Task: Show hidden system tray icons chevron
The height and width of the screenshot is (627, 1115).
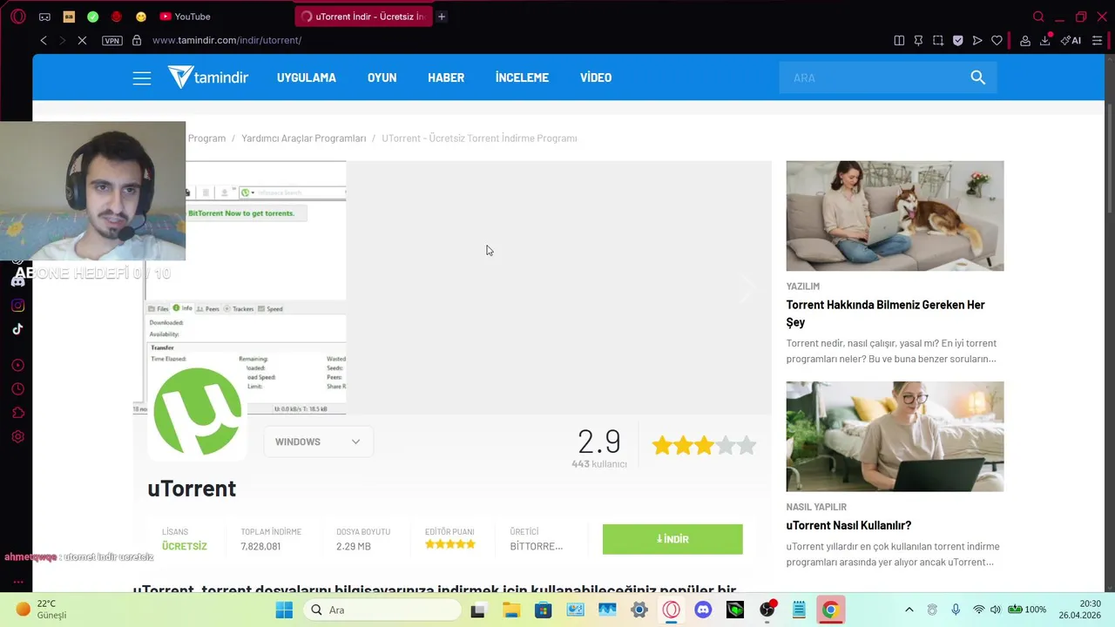Action: 909,610
